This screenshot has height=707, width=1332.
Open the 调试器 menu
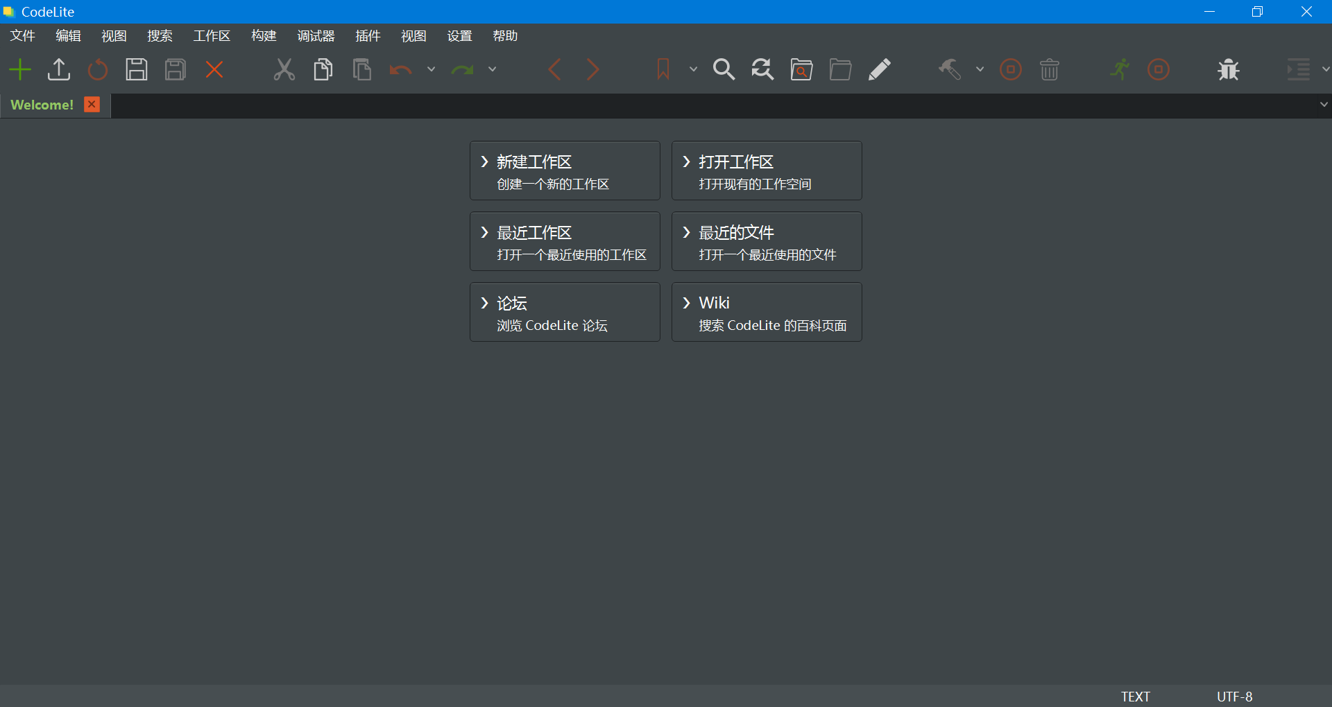pyautogui.click(x=316, y=36)
